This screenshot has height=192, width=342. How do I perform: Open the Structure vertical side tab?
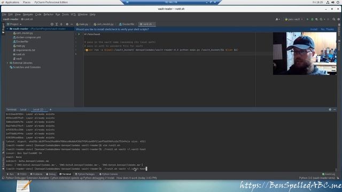pos(3,147)
